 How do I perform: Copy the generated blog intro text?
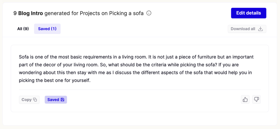[x=29, y=100]
